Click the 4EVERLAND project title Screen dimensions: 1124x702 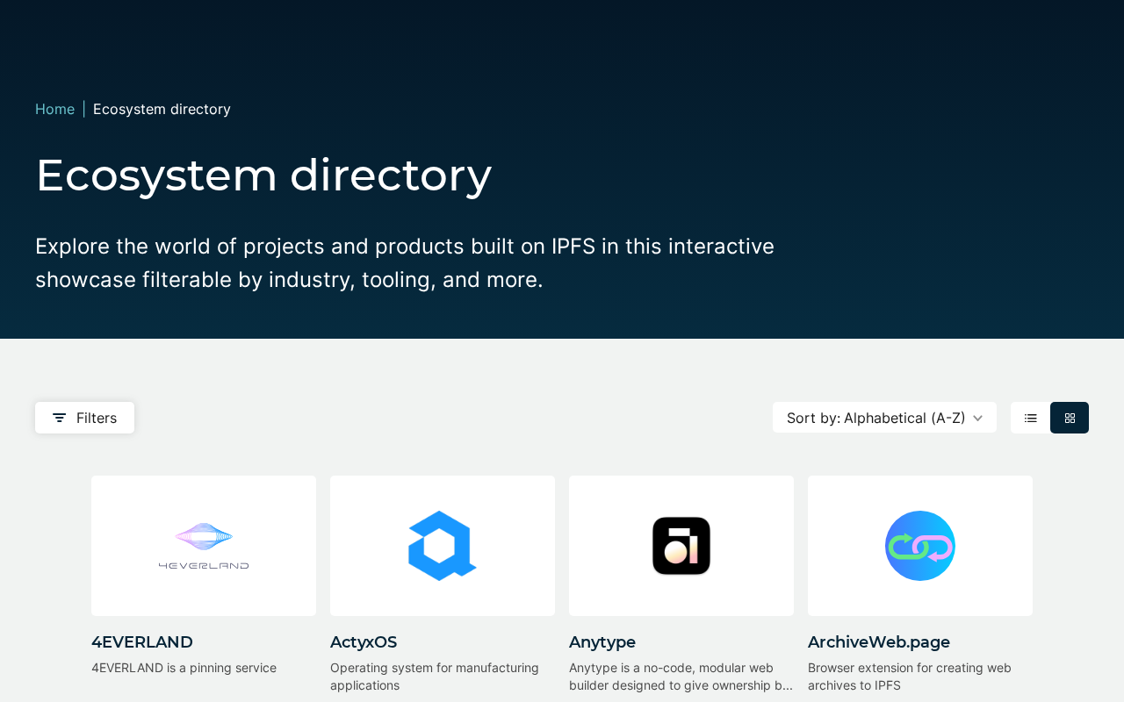pyautogui.click(x=142, y=642)
